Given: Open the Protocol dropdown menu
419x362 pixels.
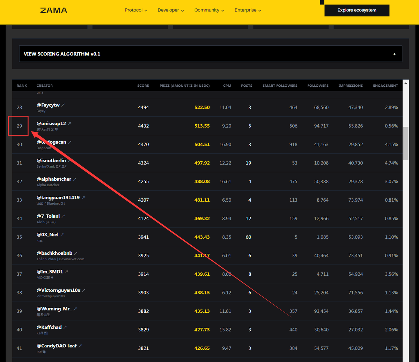Looking at the screenshot, I should (x=136, y=10).
